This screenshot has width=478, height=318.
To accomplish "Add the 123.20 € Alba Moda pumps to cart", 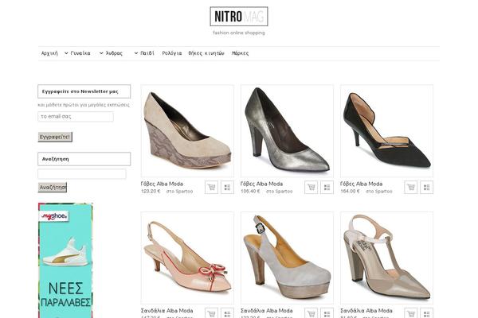I will pos(211,187).
